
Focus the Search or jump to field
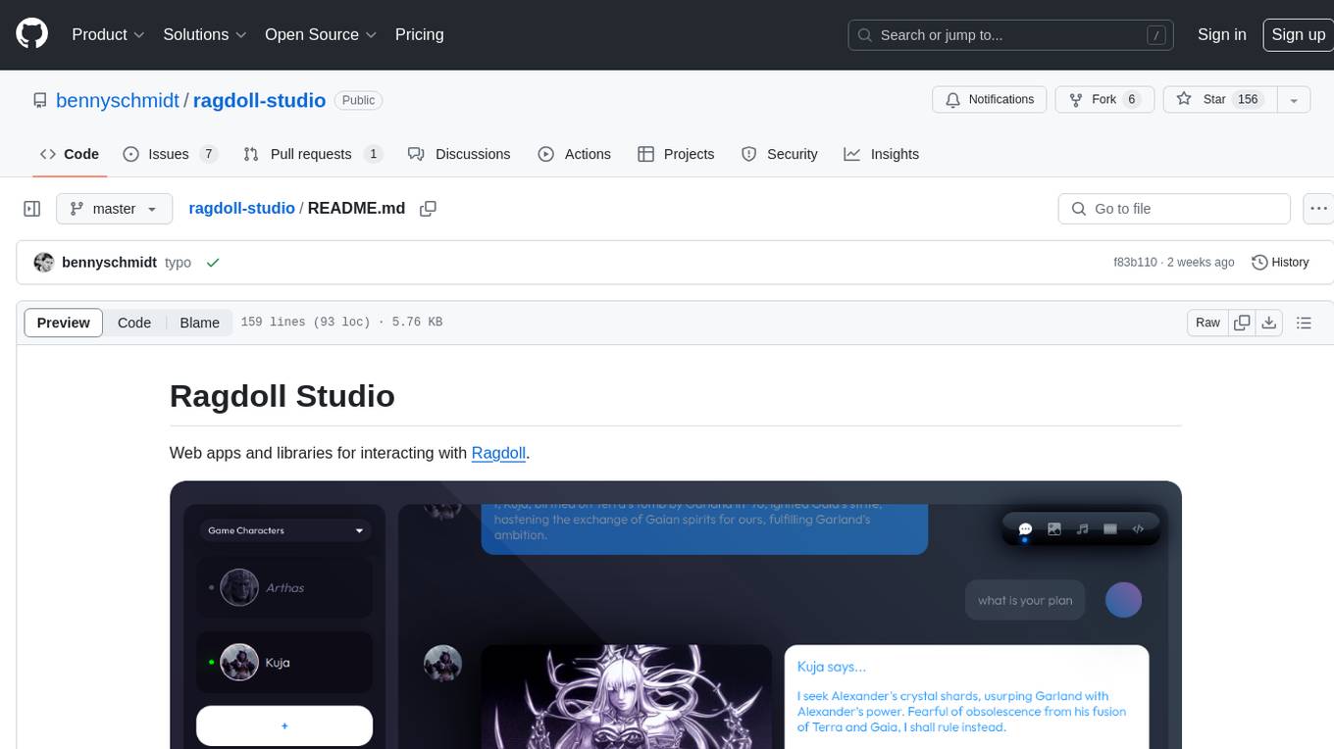pyautogui.click(x=1011, y=35)
